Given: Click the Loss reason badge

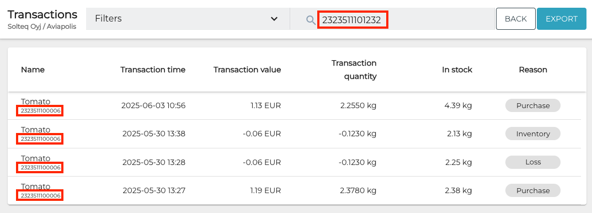Looking at the screenshot, I should click(533, 162).
